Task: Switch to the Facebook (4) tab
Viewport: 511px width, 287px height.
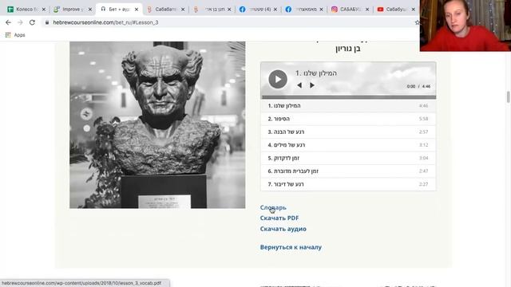Action: (x=257, y=10)
